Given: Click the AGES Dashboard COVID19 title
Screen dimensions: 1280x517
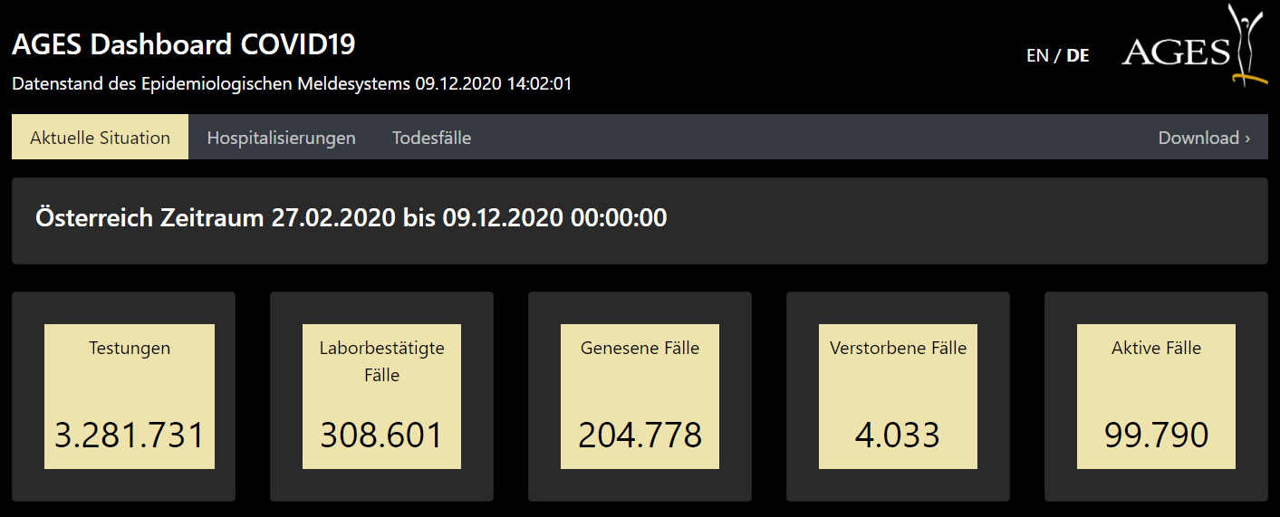Looking at the screenshot, I should (184, 43).
